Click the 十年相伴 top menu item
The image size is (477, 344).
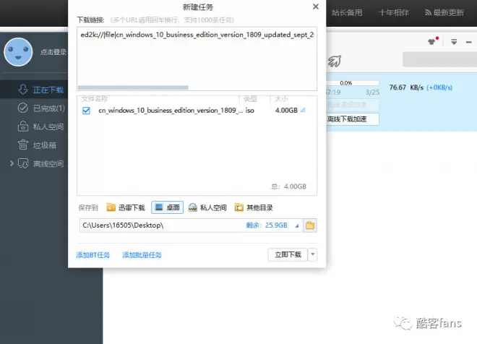(x=394, y=12)
